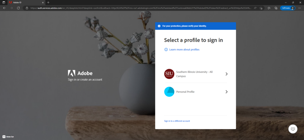Image resolution: width=304 pixels, height=140 pixels.
Task: Click the Read aloud icon in address bar
Action: point(255,8)
